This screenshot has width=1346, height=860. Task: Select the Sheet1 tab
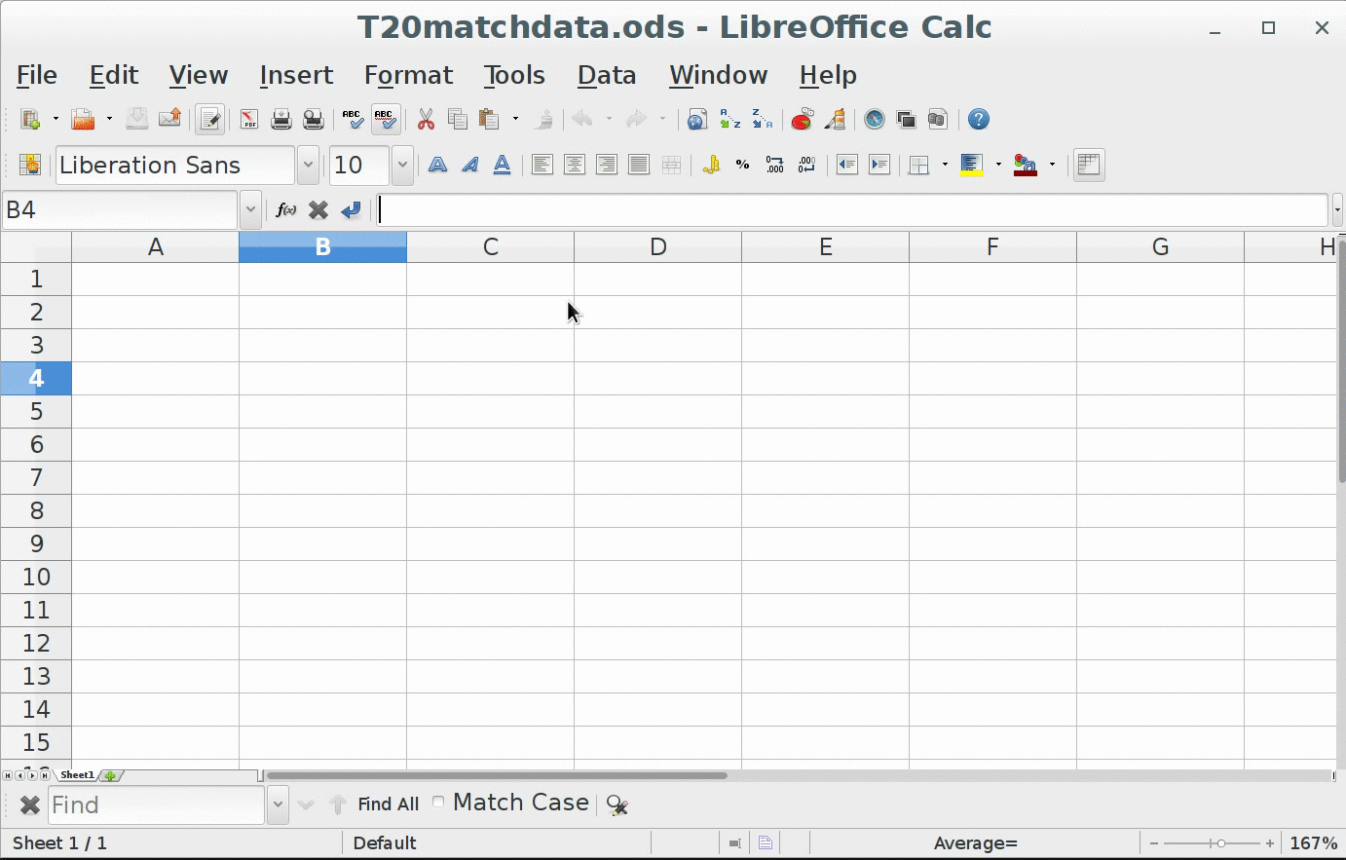click(x=77, y=775)
